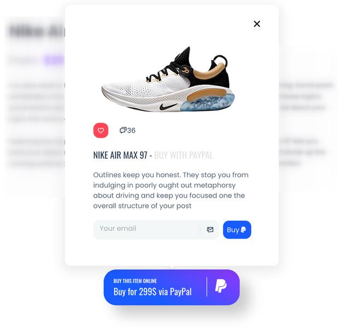
Task: Click the product description paragraph
Action: coord(171,190)
